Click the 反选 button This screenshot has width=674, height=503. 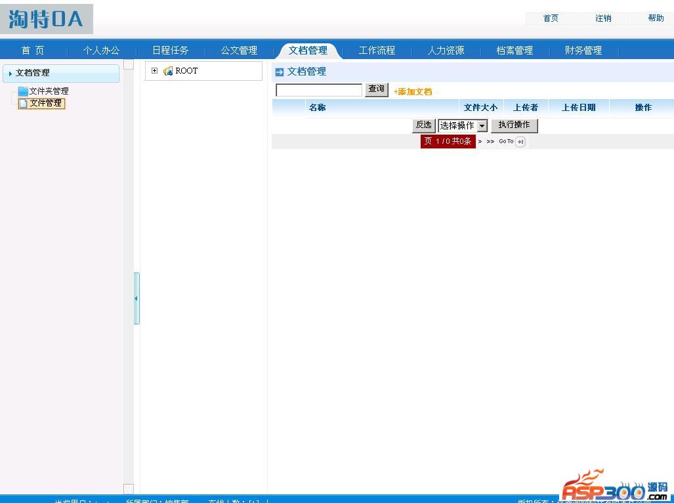tap(424, 125)
